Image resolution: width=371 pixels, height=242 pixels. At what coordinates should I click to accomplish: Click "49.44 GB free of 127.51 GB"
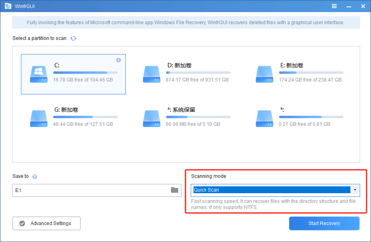(83, 124)
